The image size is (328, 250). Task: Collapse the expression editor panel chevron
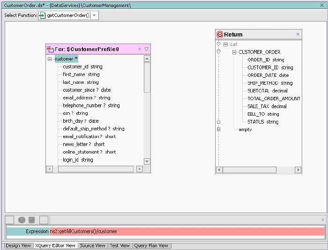click(323, 220)
